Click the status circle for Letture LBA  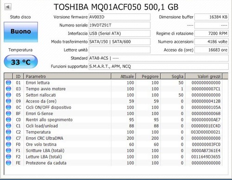[x=8, y=157]
